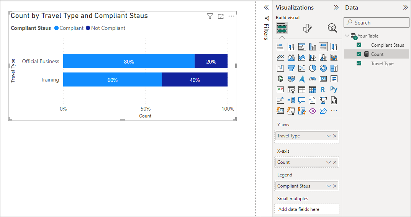Remove Count from X-axis

(335, 162)
